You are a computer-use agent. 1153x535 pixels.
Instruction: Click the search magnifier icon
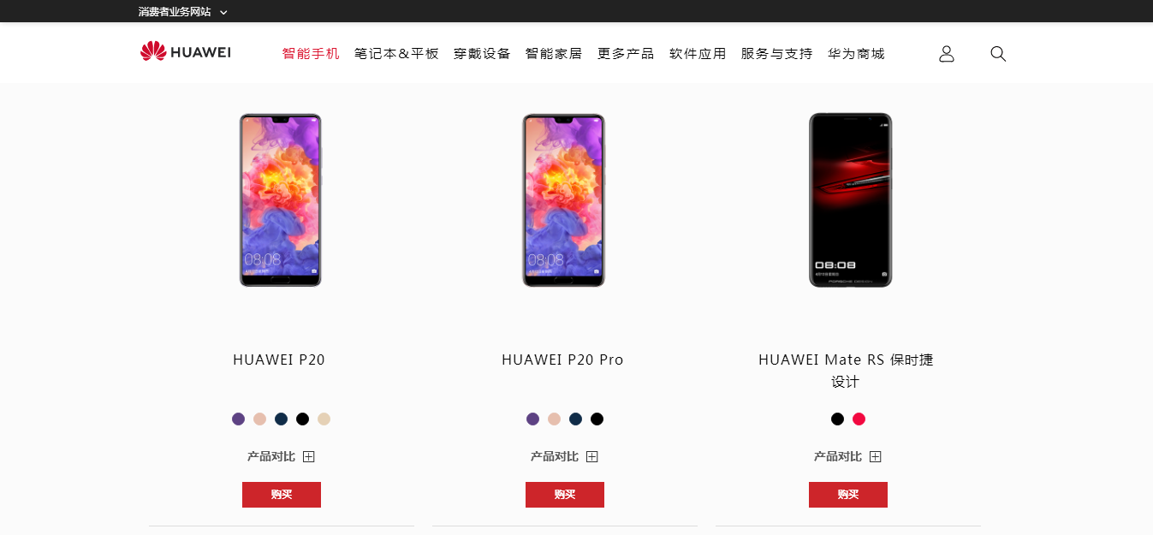[998, 53]
